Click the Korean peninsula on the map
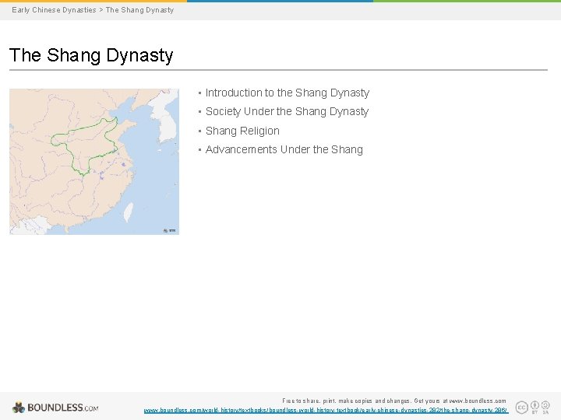The image size is (561, 420). [x=165, y=120]
